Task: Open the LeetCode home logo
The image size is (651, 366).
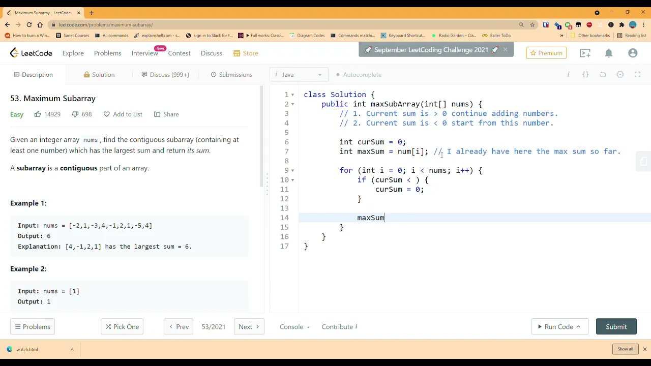Action: [x=31, y=53]
